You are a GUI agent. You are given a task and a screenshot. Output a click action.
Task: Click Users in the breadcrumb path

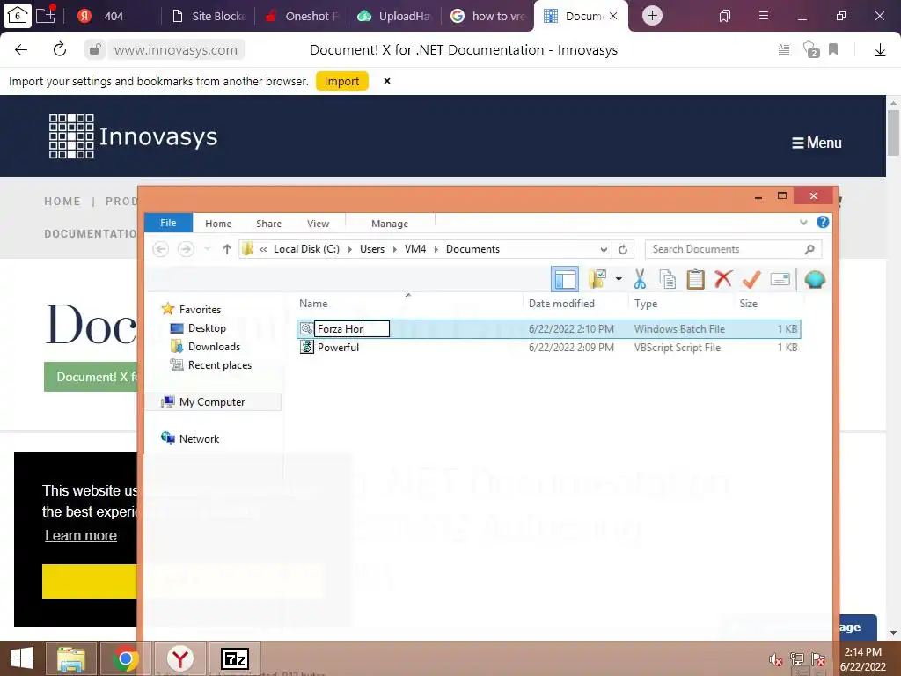[372, 249]
